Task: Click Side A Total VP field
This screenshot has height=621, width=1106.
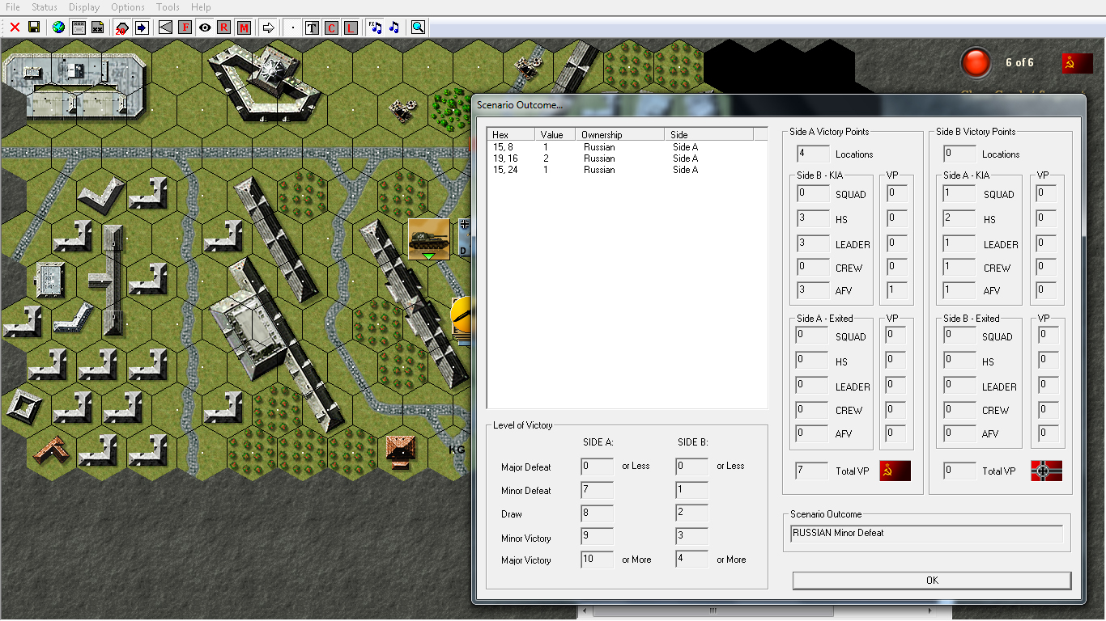Action: [x=813, y=471]
